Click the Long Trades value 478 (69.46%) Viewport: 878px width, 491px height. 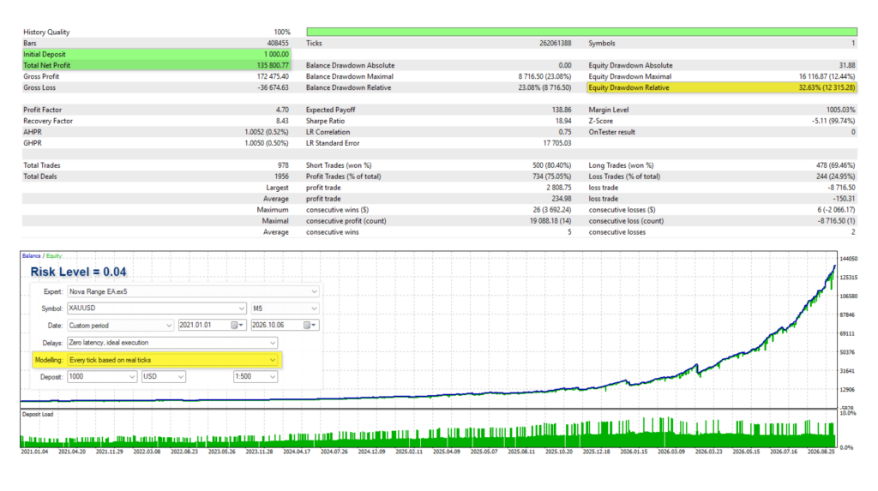pos(835,165)
